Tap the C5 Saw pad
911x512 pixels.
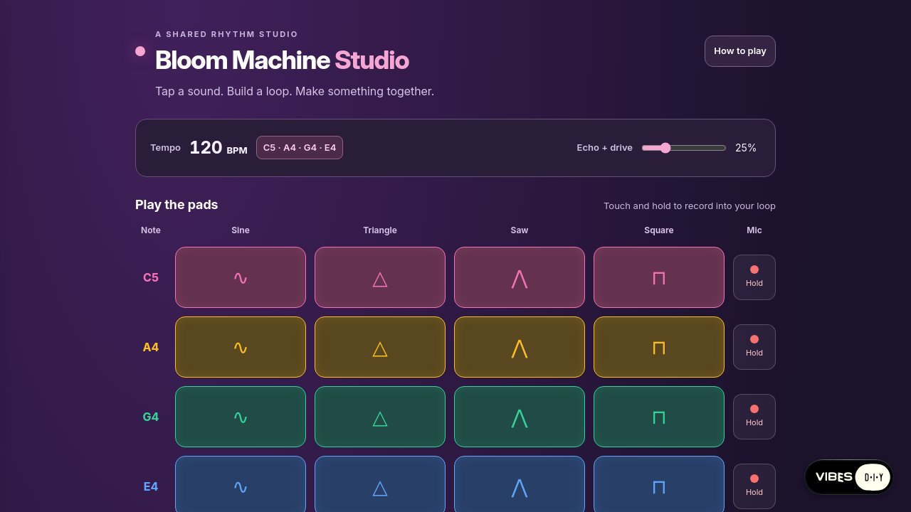click(520, 277)
